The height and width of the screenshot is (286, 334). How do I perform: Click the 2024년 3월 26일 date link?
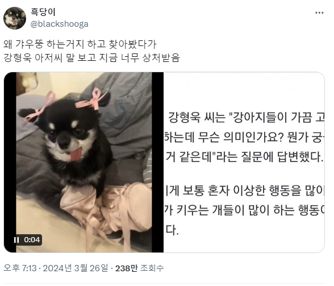pyautogui.click(x=76, y=268)
